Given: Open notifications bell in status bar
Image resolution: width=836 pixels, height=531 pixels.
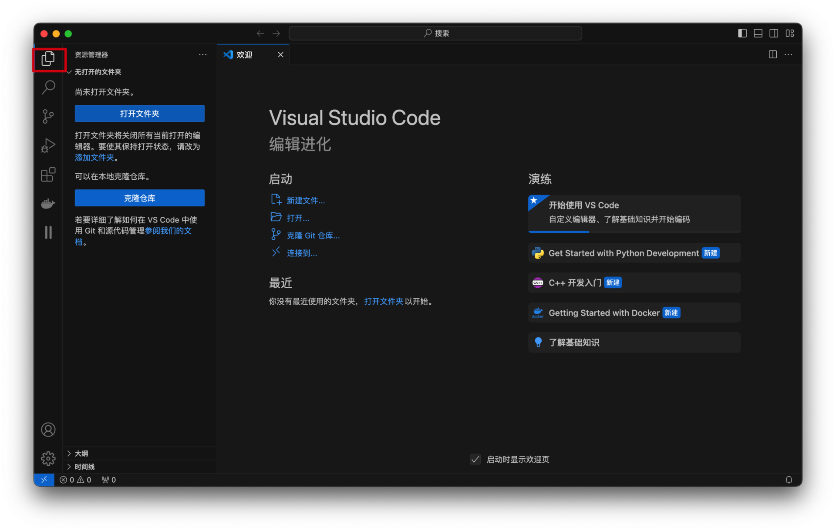Looking at the screenshot, I should pos(789,480).
